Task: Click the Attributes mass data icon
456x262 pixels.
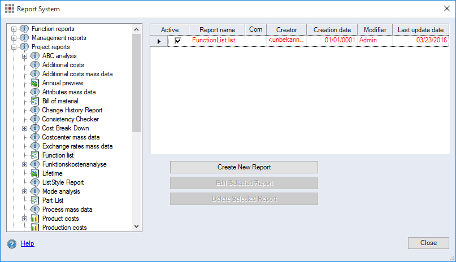Action: (35, 92)
